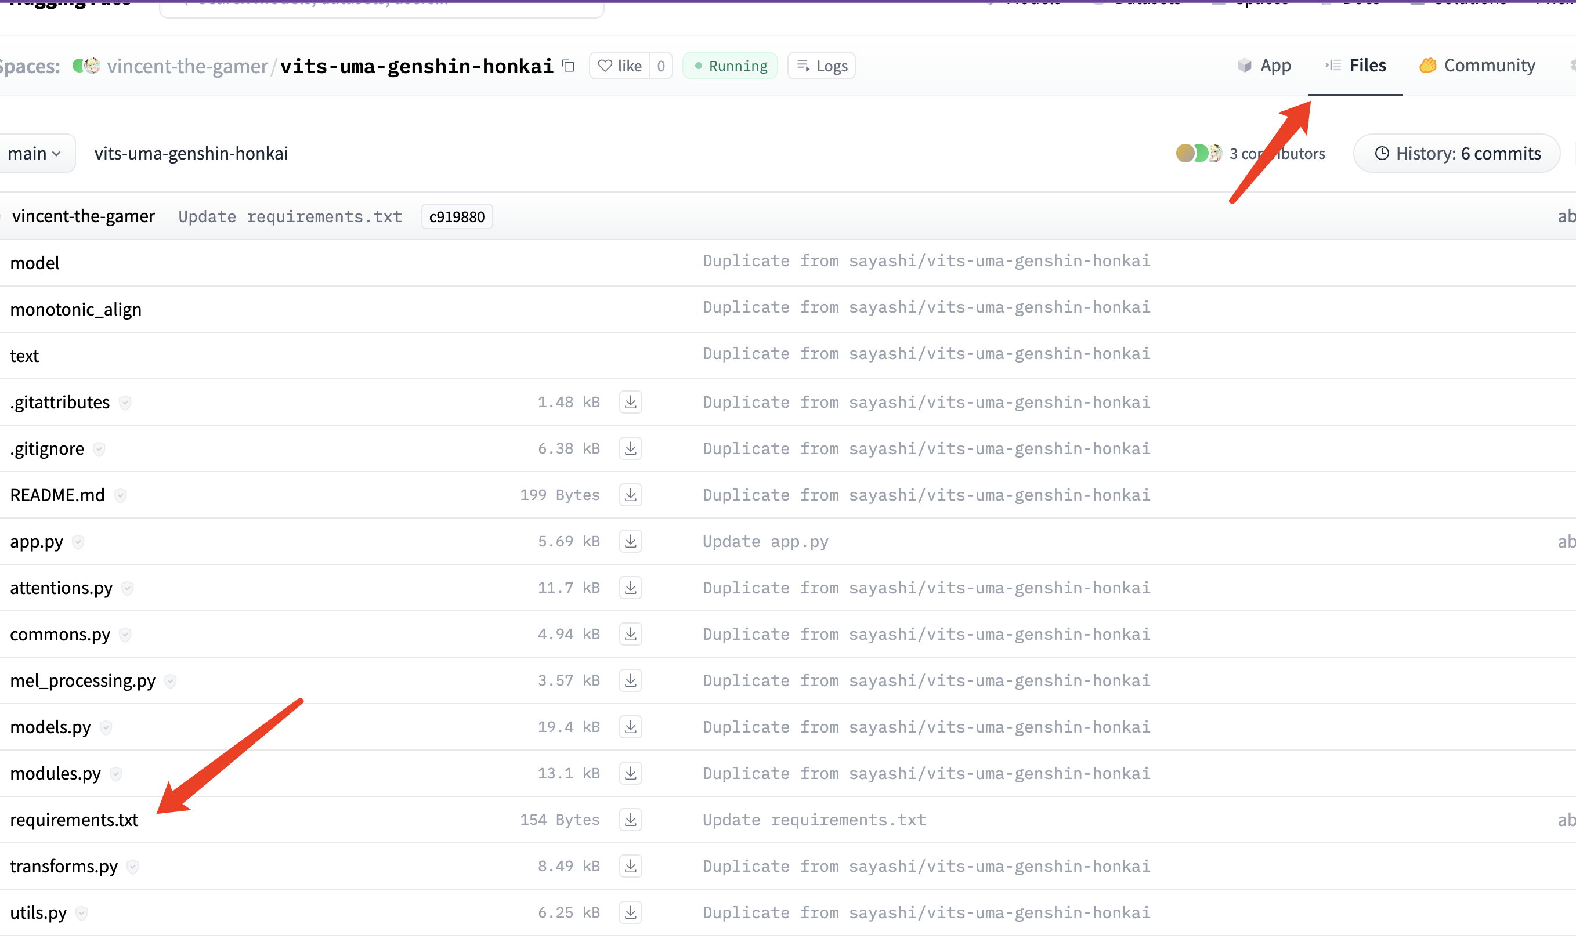
Task: Open the model folder's Duplicate from commit message
Action: 927,261
